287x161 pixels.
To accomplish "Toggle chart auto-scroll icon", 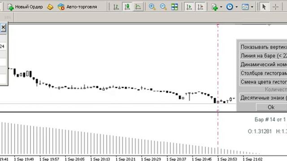I will point(189,7).
